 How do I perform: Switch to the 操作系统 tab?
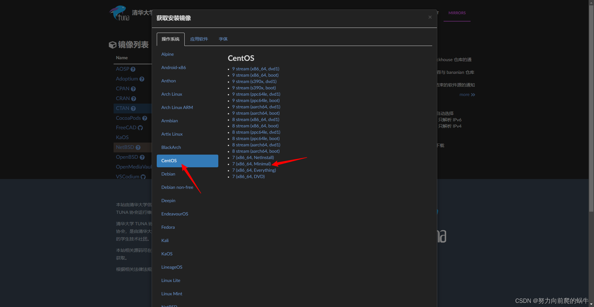tap(170, 39)
